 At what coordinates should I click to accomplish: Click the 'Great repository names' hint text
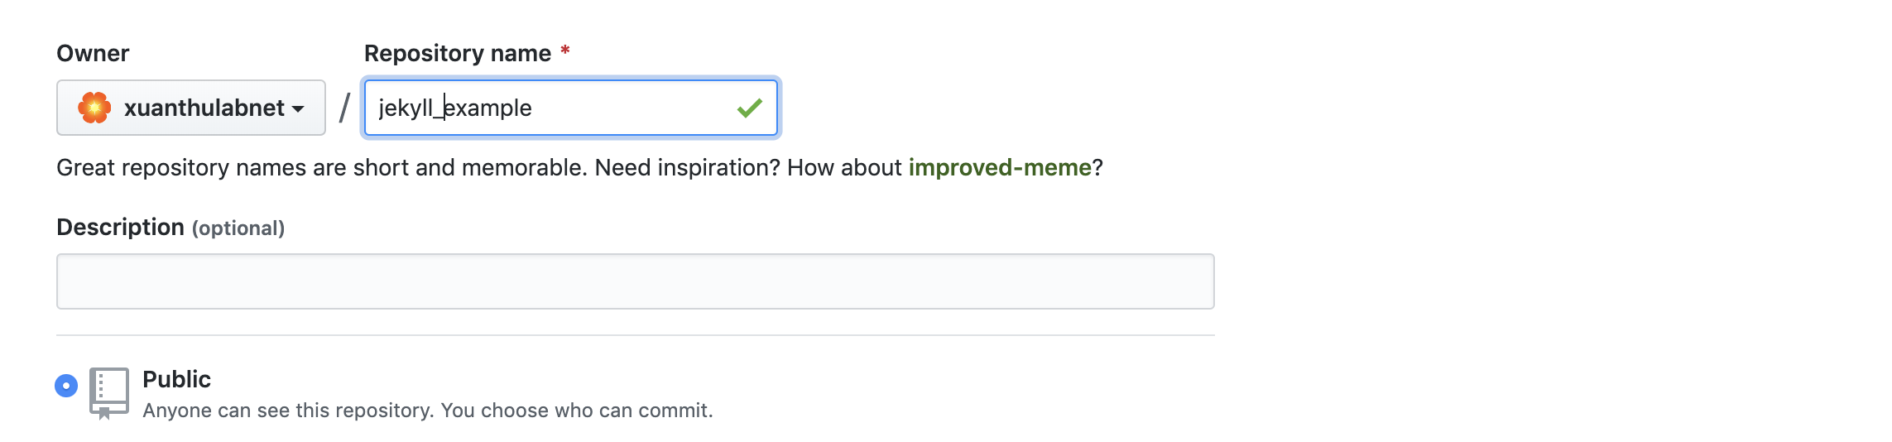pyautogui.click(x=579, y=167)
